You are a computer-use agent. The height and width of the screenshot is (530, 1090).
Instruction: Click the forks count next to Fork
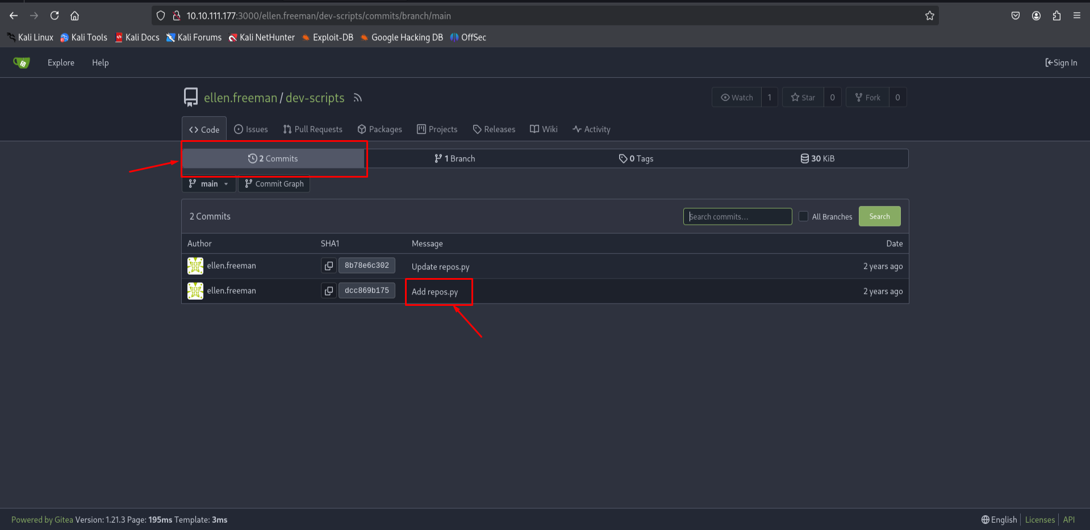(897, 98)
